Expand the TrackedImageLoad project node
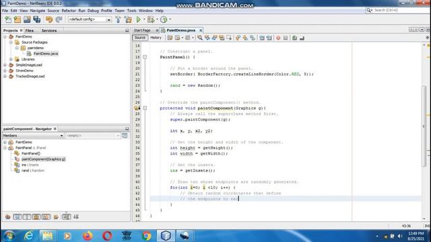This screenshot has width=431, height=242. click(x=5, y=76)
